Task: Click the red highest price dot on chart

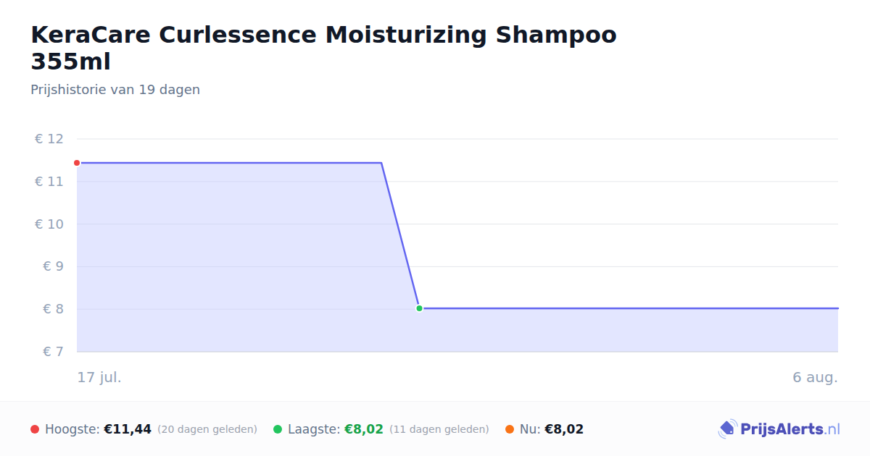Action: (77, 163)
